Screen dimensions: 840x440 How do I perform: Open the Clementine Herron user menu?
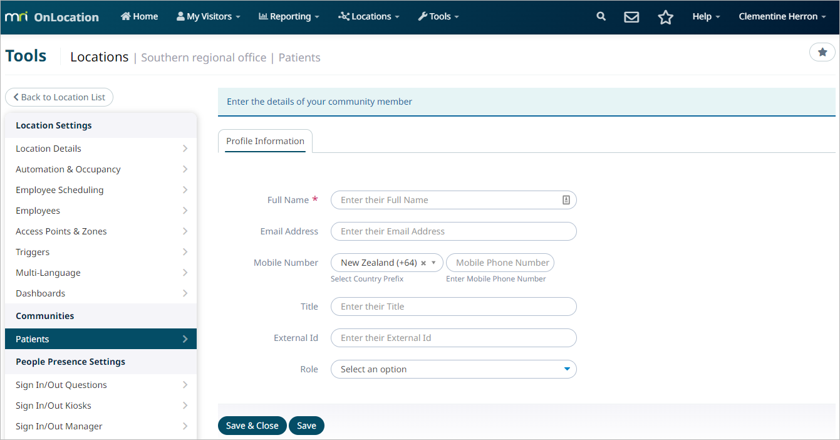[x=782, y=17]
